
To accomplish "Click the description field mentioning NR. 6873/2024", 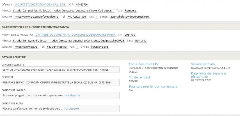I will 61,82.
